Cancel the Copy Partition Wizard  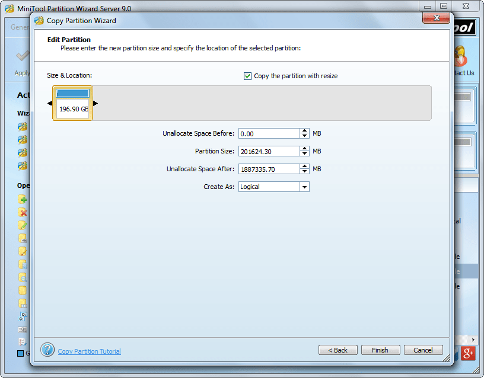coord(423,350)
